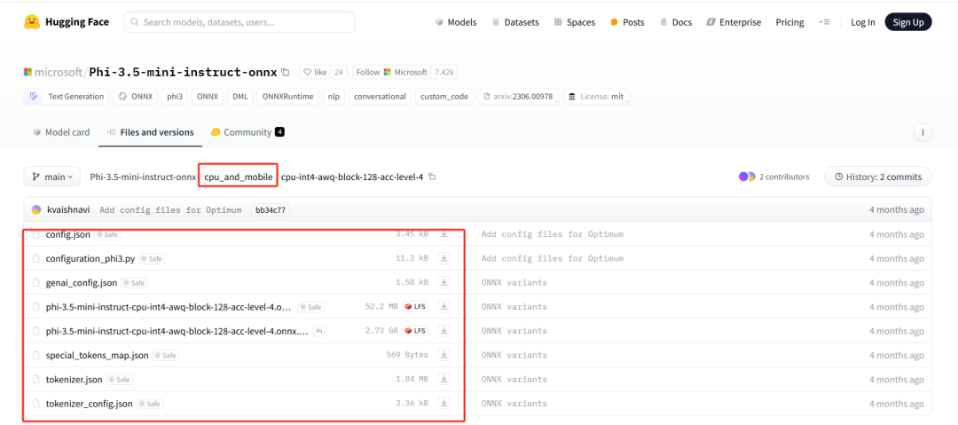Open commit bb34c77
Viewport: 958px width, 425px height.
pos(270,209)
